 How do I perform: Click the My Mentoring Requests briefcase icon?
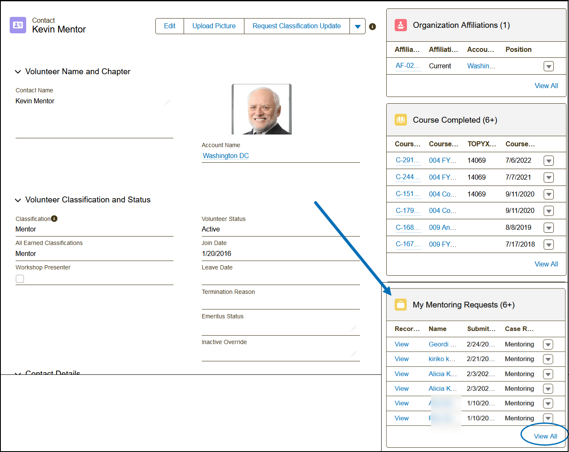(x=401, y=304)
